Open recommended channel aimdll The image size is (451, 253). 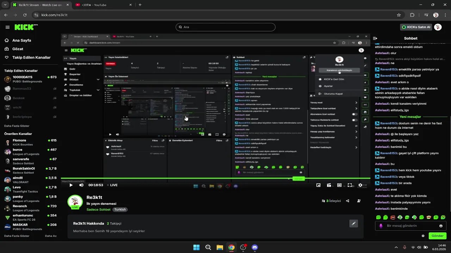click(x=30, y=180)
